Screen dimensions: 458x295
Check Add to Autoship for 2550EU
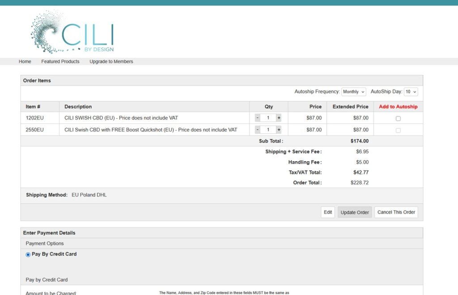point(398,130)
